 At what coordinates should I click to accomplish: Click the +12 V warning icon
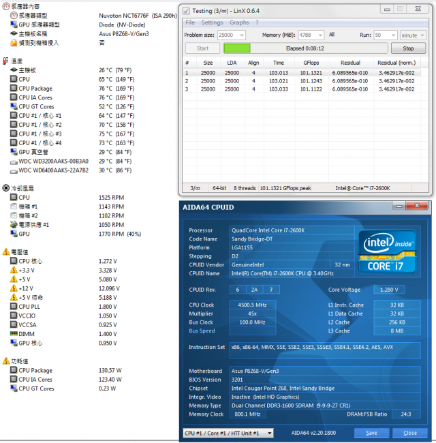point(14,288)
